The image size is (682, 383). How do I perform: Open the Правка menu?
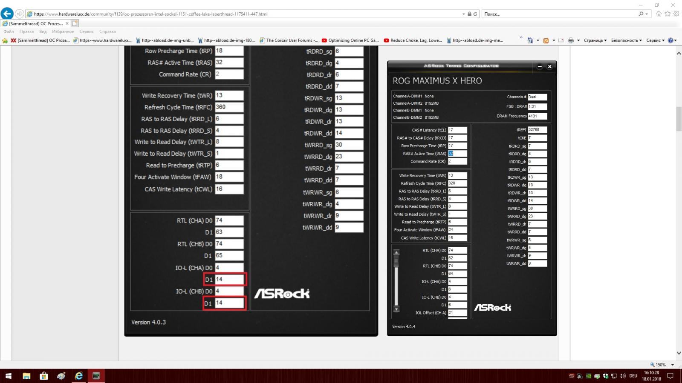(x=26, y=31)
